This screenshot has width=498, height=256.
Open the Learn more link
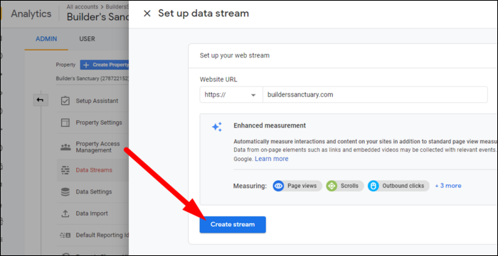pos(272,159)
